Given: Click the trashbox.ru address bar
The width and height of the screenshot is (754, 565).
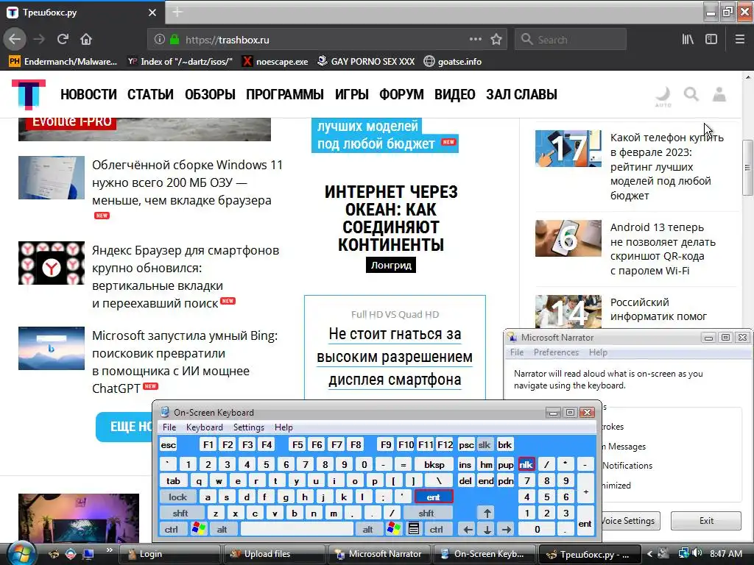Looking at the screenshot, I should (x=326, y=40).
